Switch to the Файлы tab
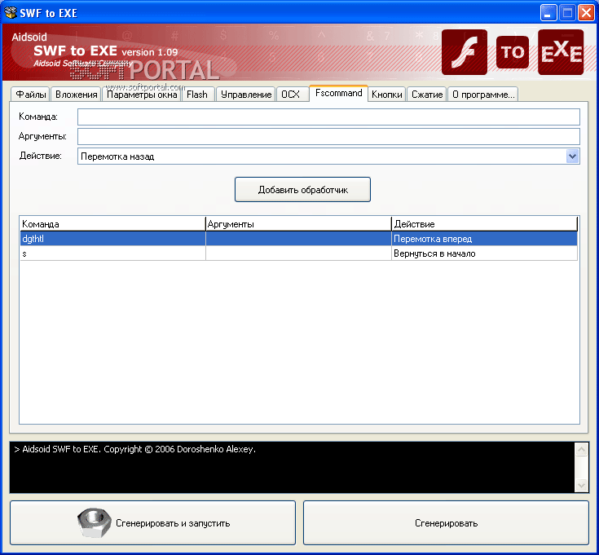599x555 pixels. click(x=30, y=95)
